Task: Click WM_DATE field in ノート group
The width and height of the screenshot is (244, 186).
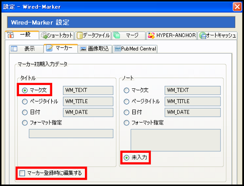Action: pyautogui.click(x=192, y=112)
